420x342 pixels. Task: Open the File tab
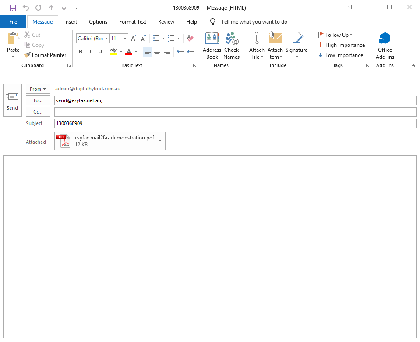tap(13, 22)
